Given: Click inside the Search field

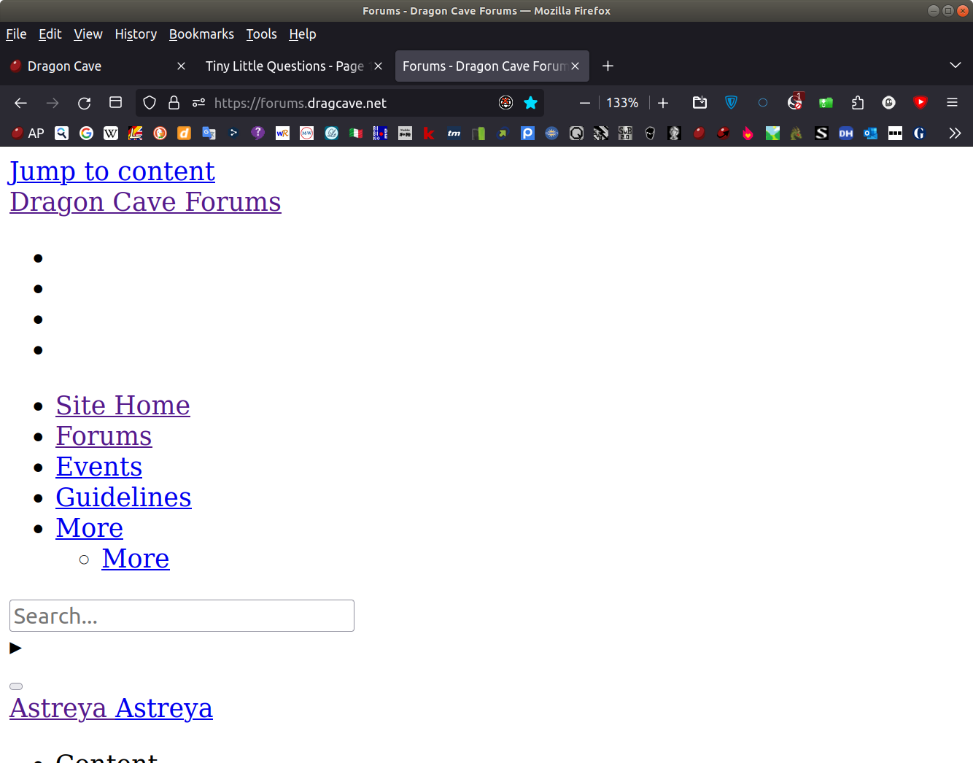Looking at the screenshot, I should [x=181, y=616].
